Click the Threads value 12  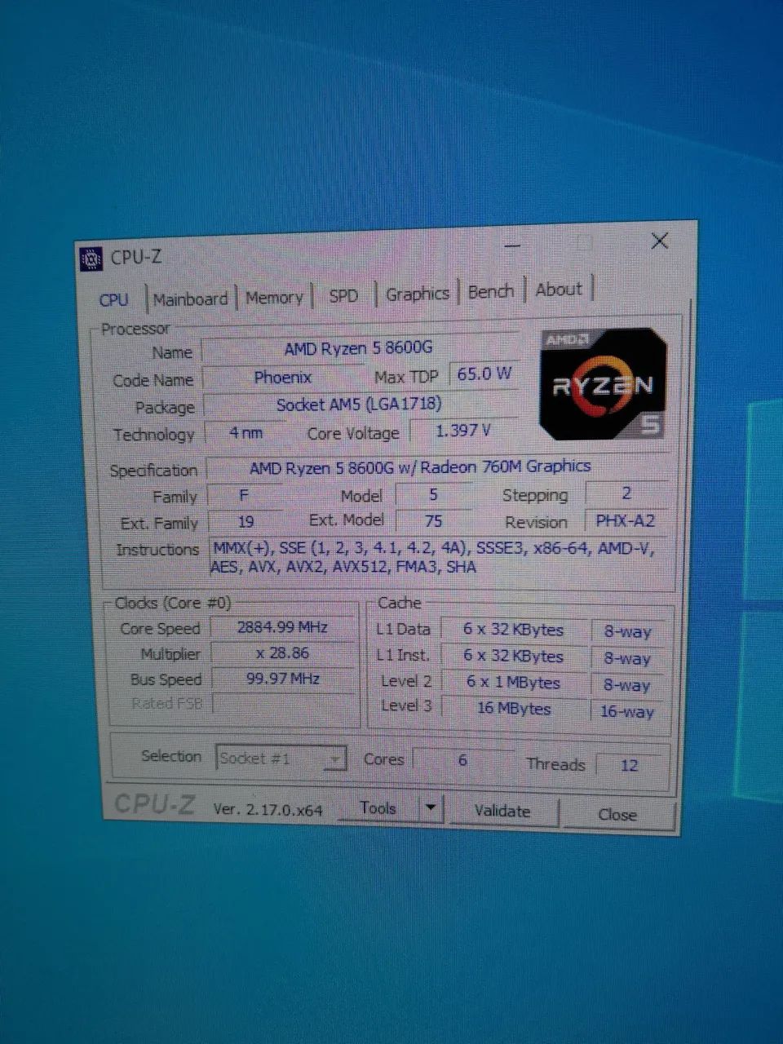pos(629,766)
